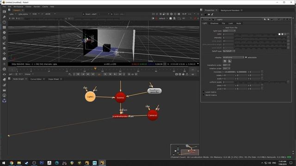This screenshot has width=296, height=166.
Task: Jump to first frame button
Action: coord(78,74)
